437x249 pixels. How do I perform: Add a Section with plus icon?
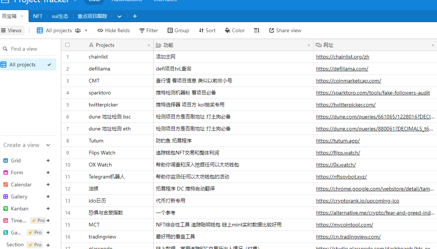tap(48, 245)
